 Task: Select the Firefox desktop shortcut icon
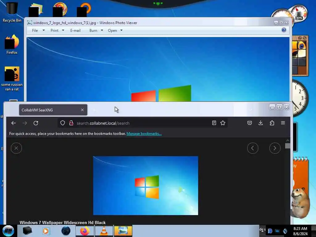[12, 44]
